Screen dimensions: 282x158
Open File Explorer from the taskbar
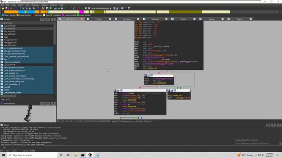pyautogui.click(x=75, y=155)
